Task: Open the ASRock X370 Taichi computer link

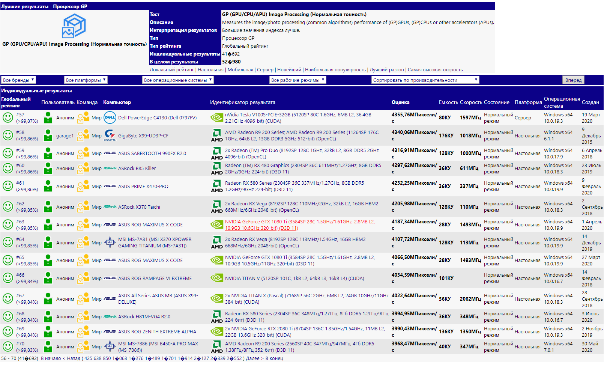Action: [x=139, y=207]
